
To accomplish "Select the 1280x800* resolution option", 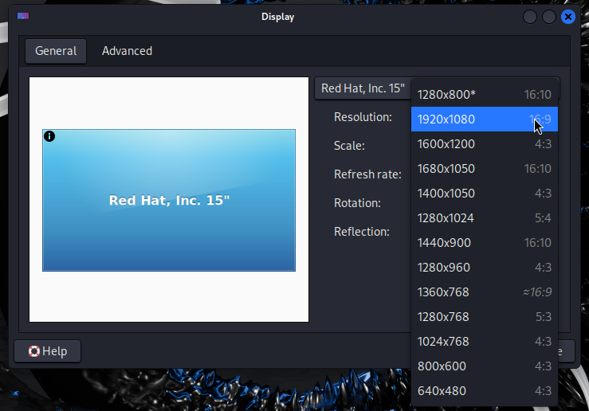I will (x=485, y=95).
